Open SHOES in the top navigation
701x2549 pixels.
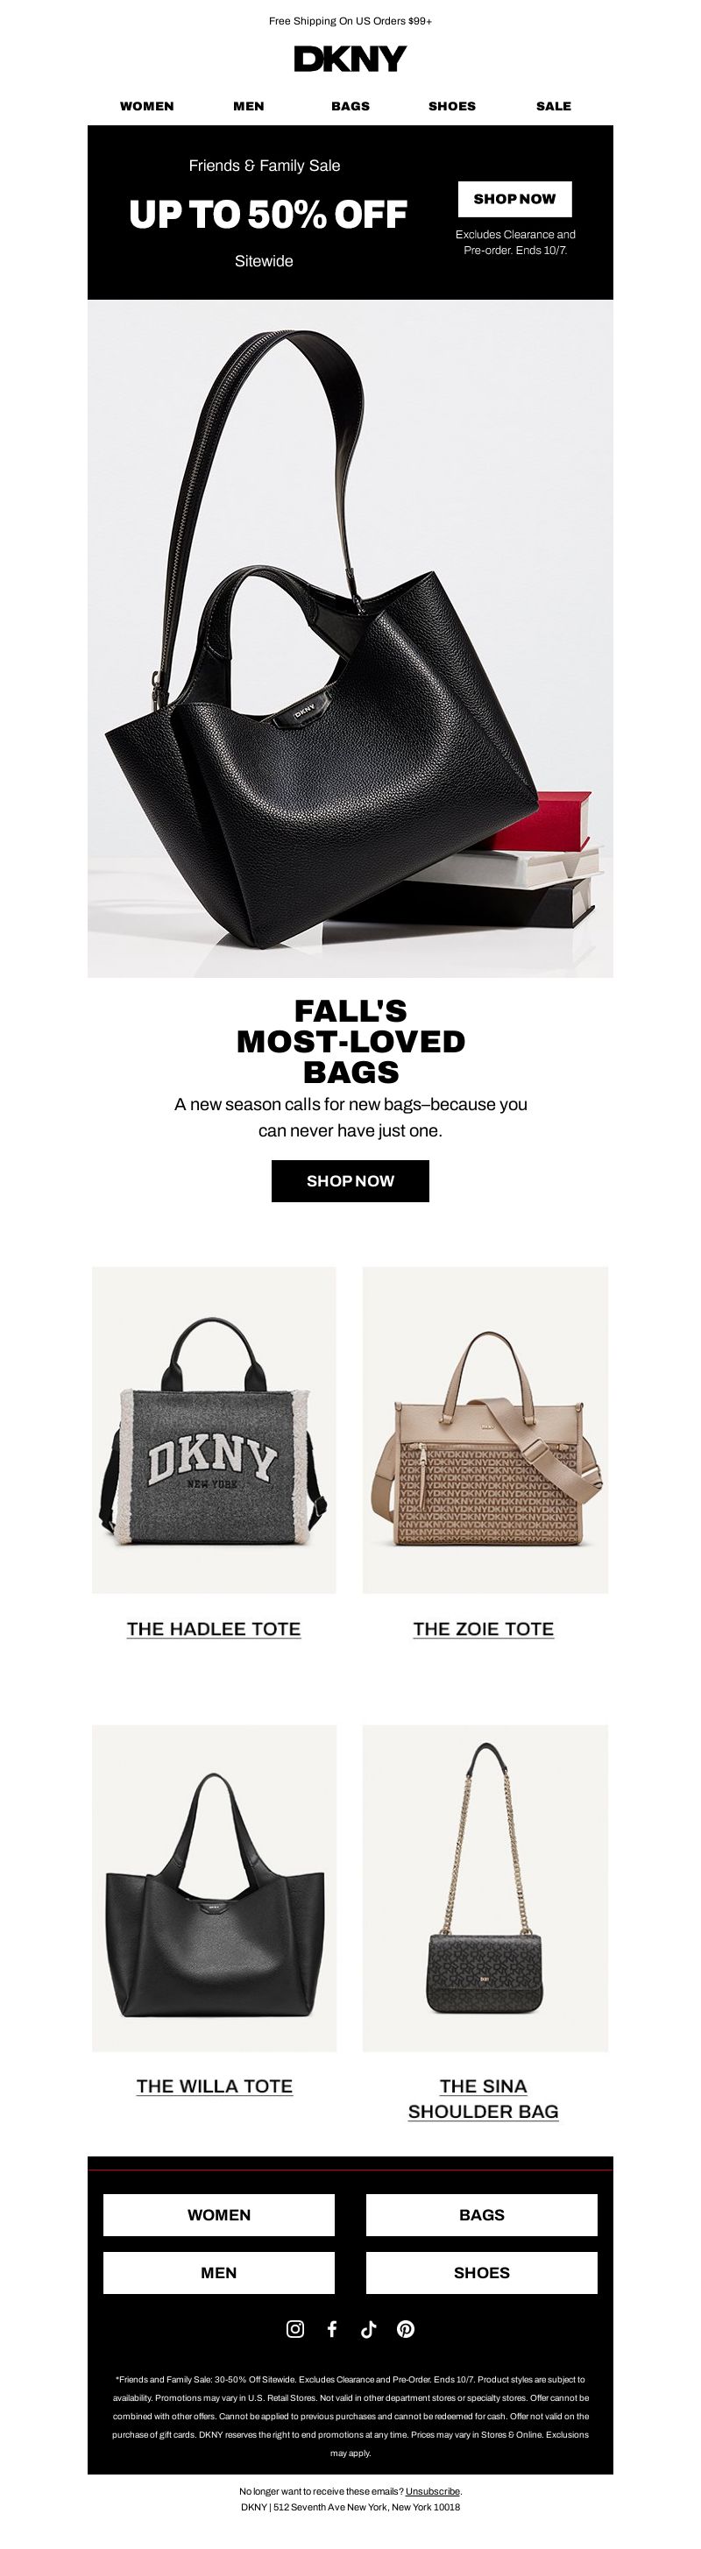(x=451, y=106)
